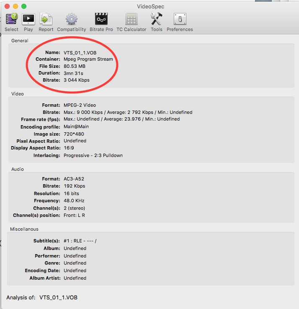Click the Album Undefined value
This screenshot has width=299, height=309.
click(75, 248)
